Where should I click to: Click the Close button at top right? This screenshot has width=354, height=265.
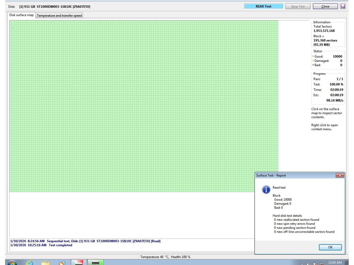325,6
